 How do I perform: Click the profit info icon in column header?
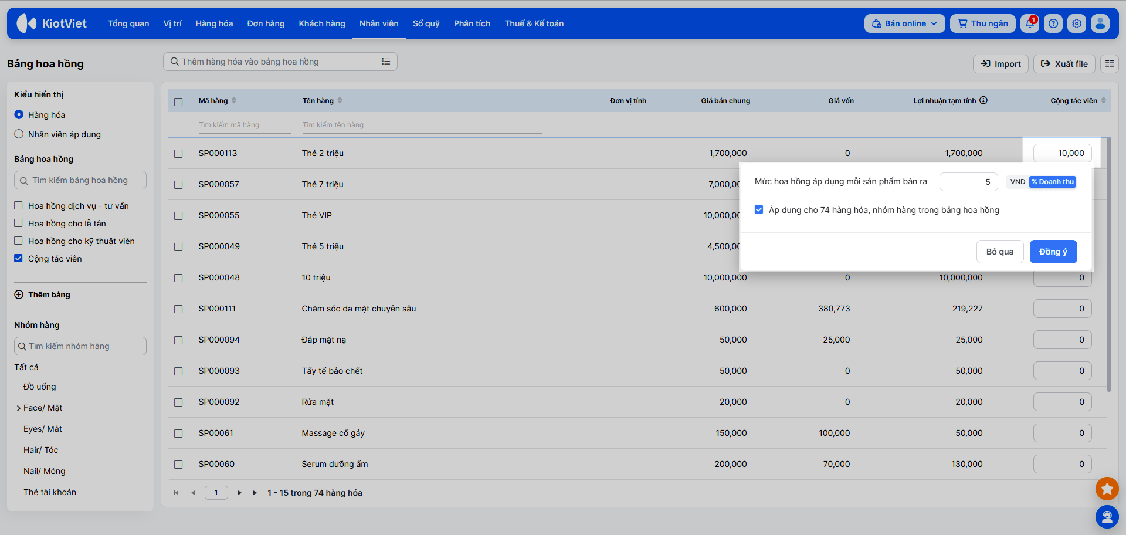[x=983, y=100]
